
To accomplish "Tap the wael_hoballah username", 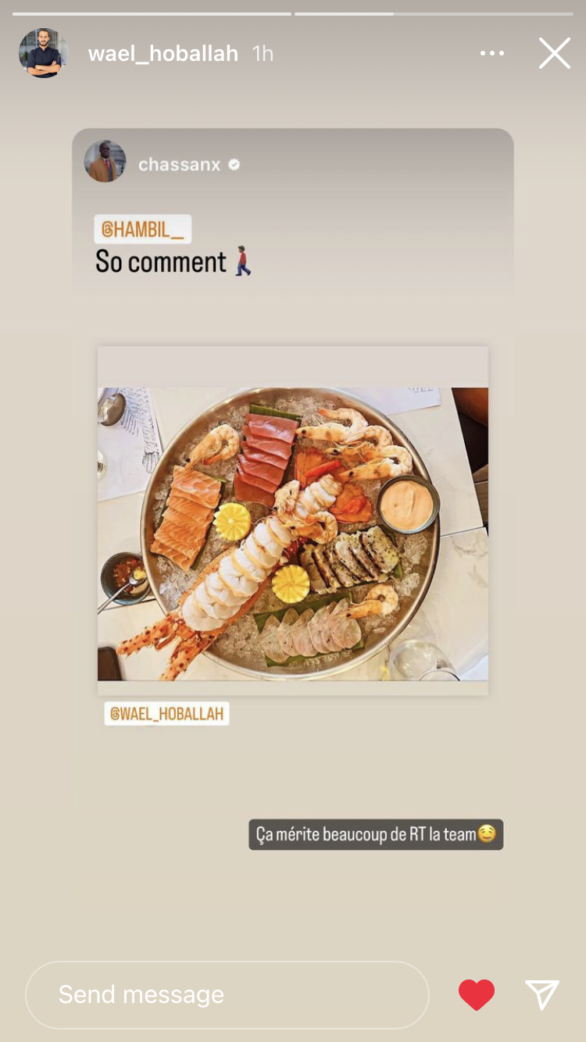I will click(x=163, y=53).
